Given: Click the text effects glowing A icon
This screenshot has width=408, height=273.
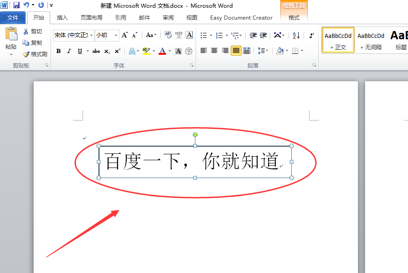Looking at the screenshot, I should pyautogui.click(x=132, y=51).
